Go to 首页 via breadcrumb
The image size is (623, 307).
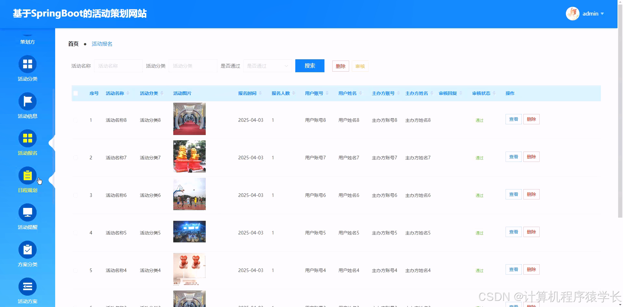click(73, 43)
